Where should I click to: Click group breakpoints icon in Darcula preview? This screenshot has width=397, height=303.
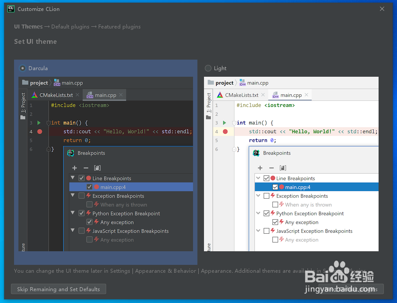pos(97,168)
